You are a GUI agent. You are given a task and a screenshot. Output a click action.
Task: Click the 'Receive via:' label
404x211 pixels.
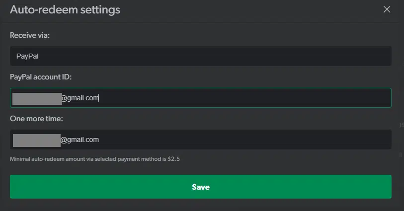click(x=30, y=35)
